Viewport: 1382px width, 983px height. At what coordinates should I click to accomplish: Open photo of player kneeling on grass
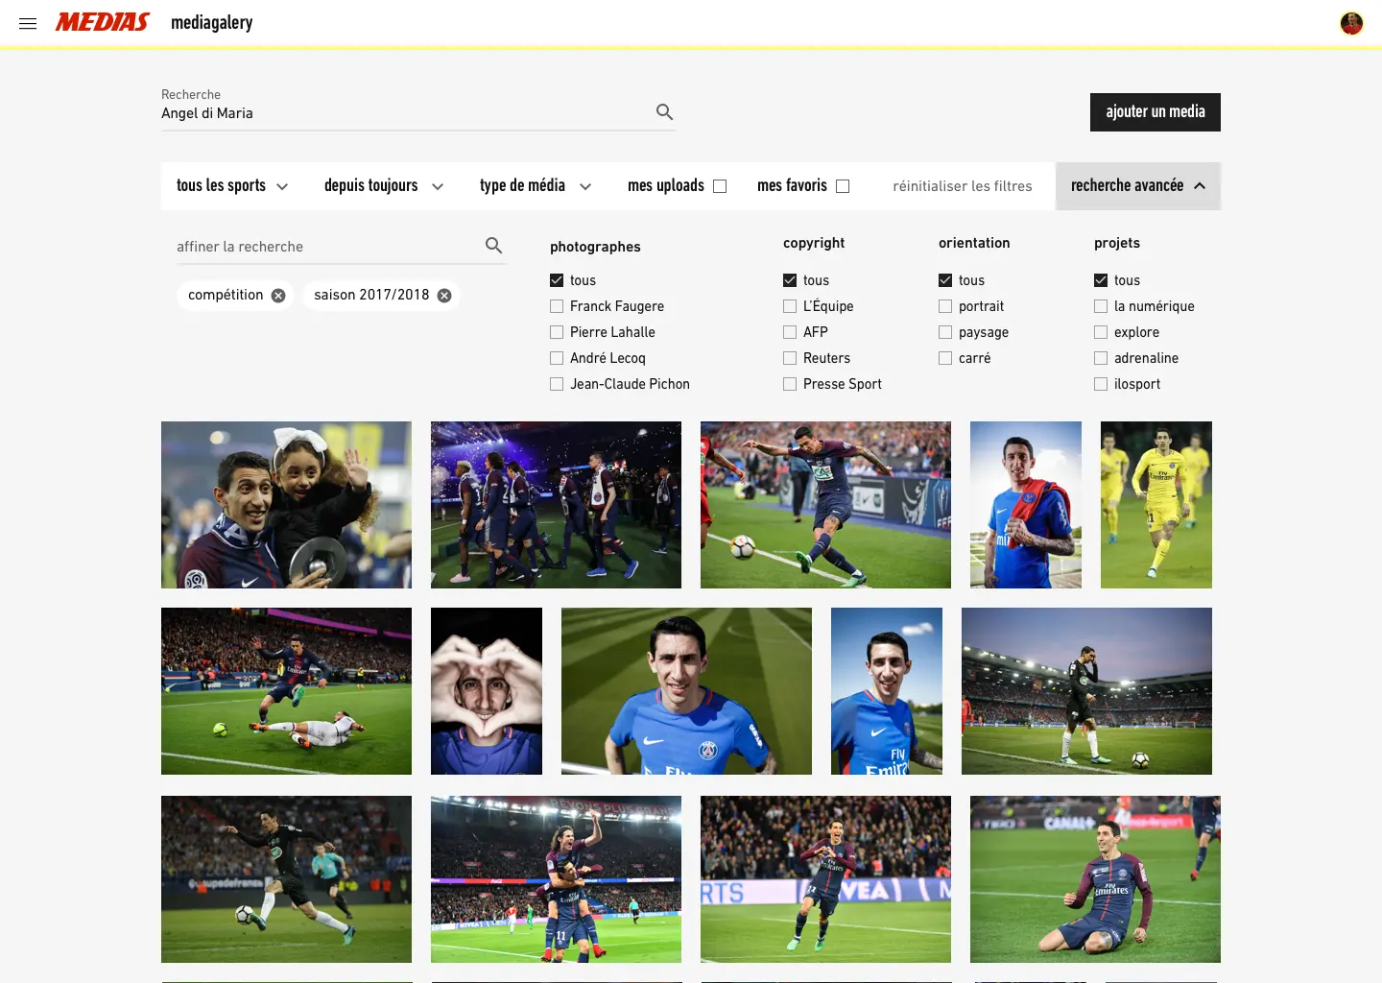pos(1095,879)
